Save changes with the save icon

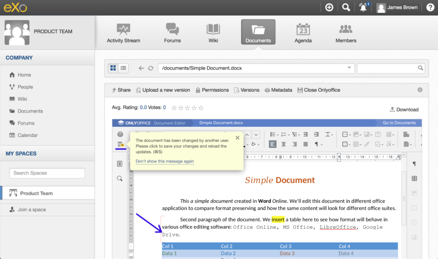tap(120, 144)
